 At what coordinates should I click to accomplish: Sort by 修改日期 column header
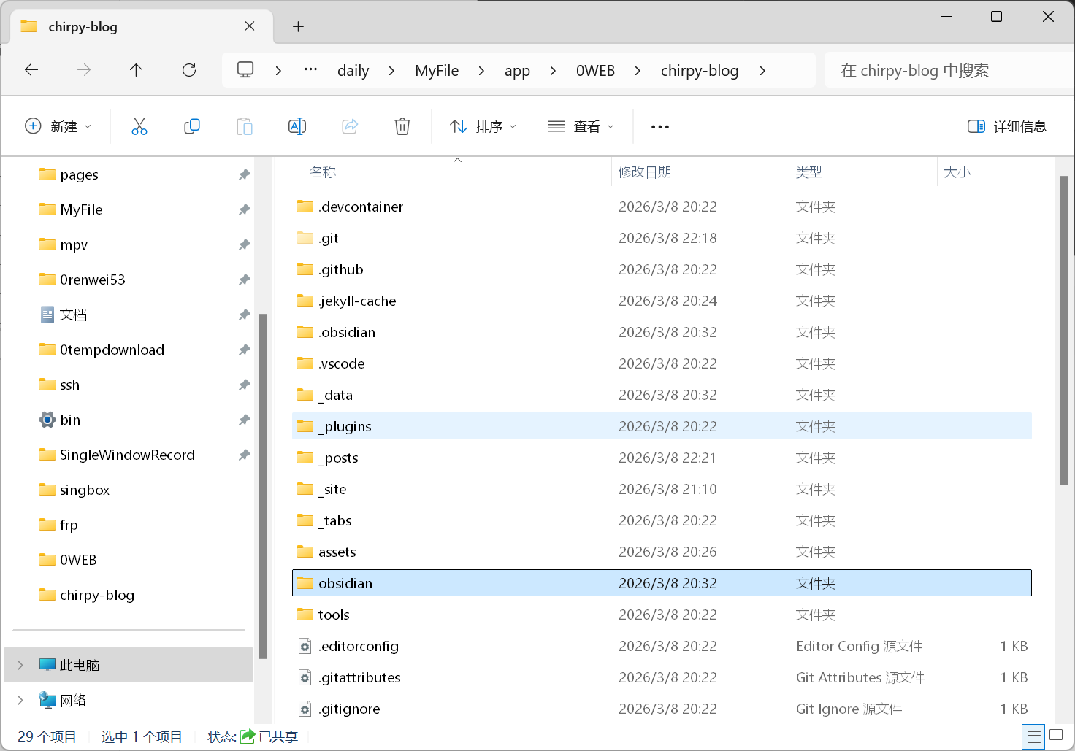point(644,172)
